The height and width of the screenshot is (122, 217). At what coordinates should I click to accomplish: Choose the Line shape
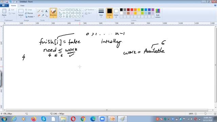61,10
